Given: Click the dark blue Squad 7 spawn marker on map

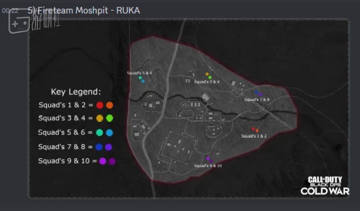Looking at the screenshot, I should [x=257, y=92].
